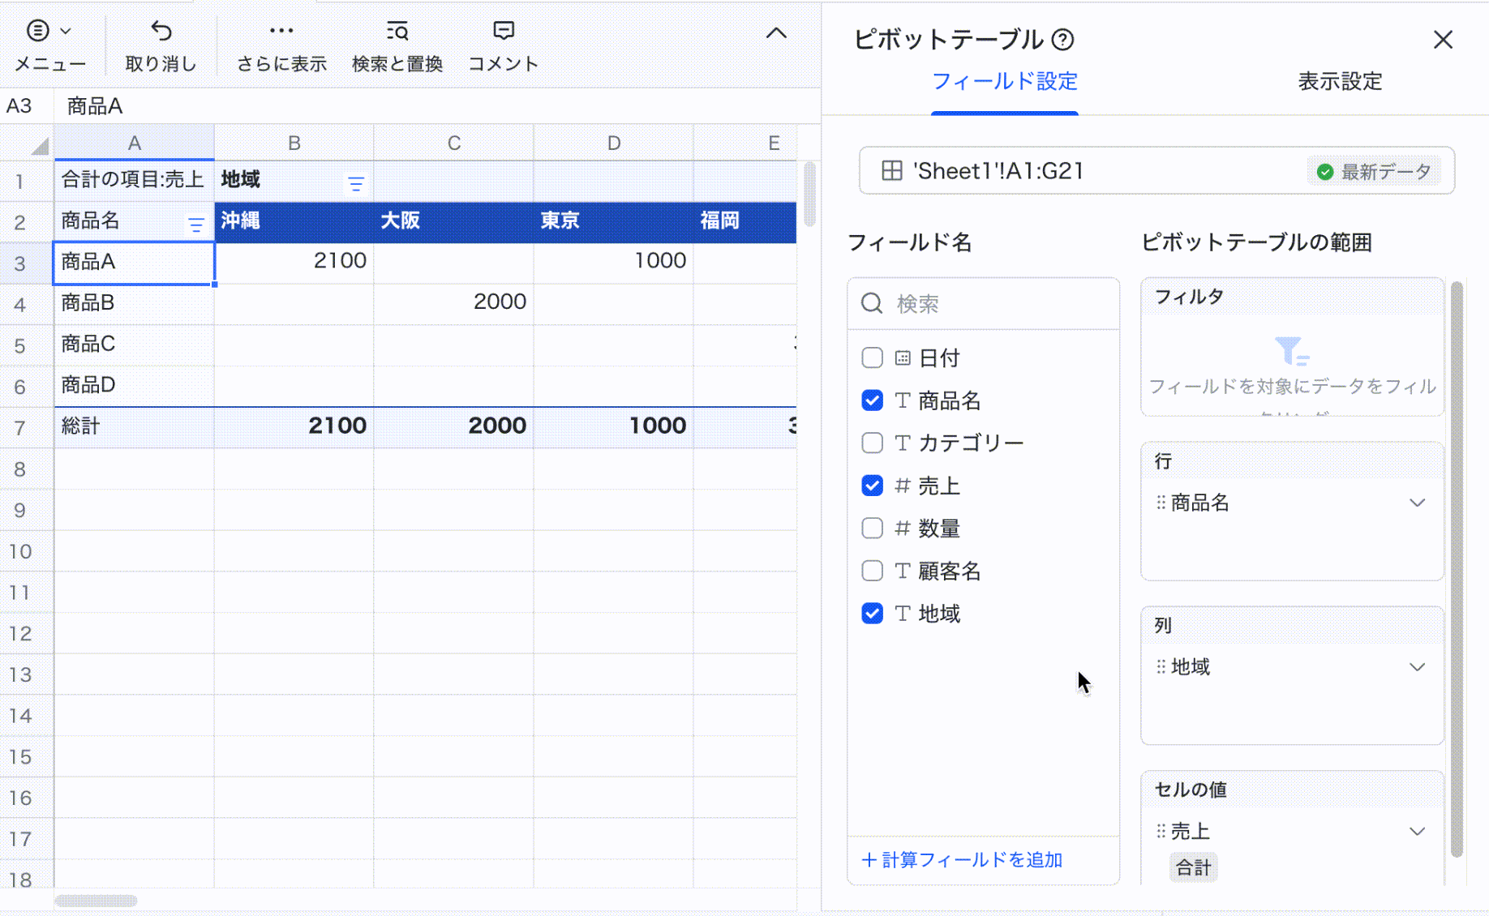Open the 検索と置換 search-replace icon
Image resolution: width=1489 pixels, height=916 pixels.
(397, 31)
